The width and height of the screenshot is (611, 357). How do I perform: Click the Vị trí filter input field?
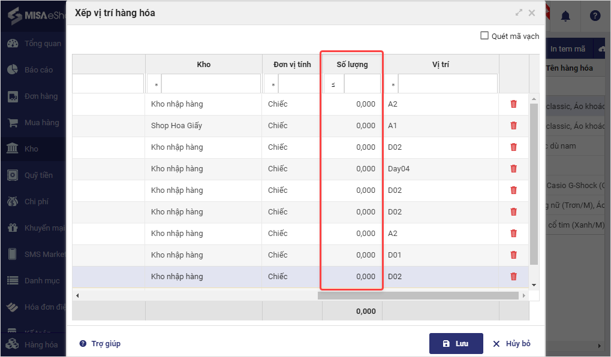point(447,84)
